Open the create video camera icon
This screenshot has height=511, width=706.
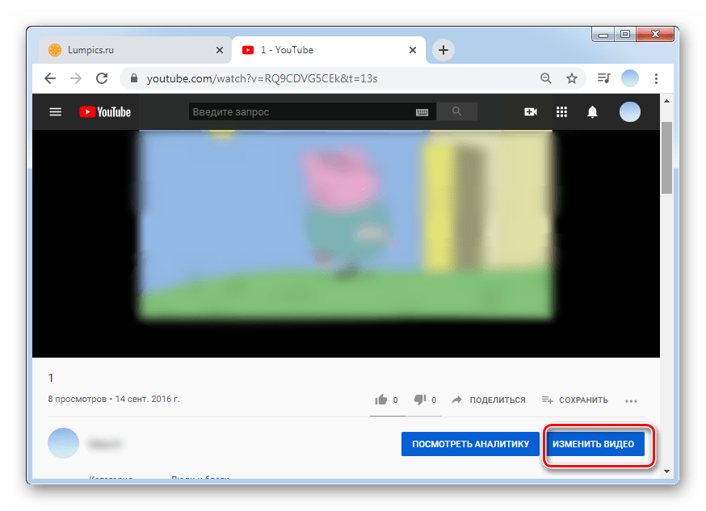[531, 112]
